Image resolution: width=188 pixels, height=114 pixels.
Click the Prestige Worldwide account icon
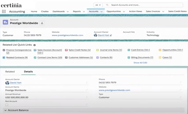pyautogui.click(x=5, y=22)
